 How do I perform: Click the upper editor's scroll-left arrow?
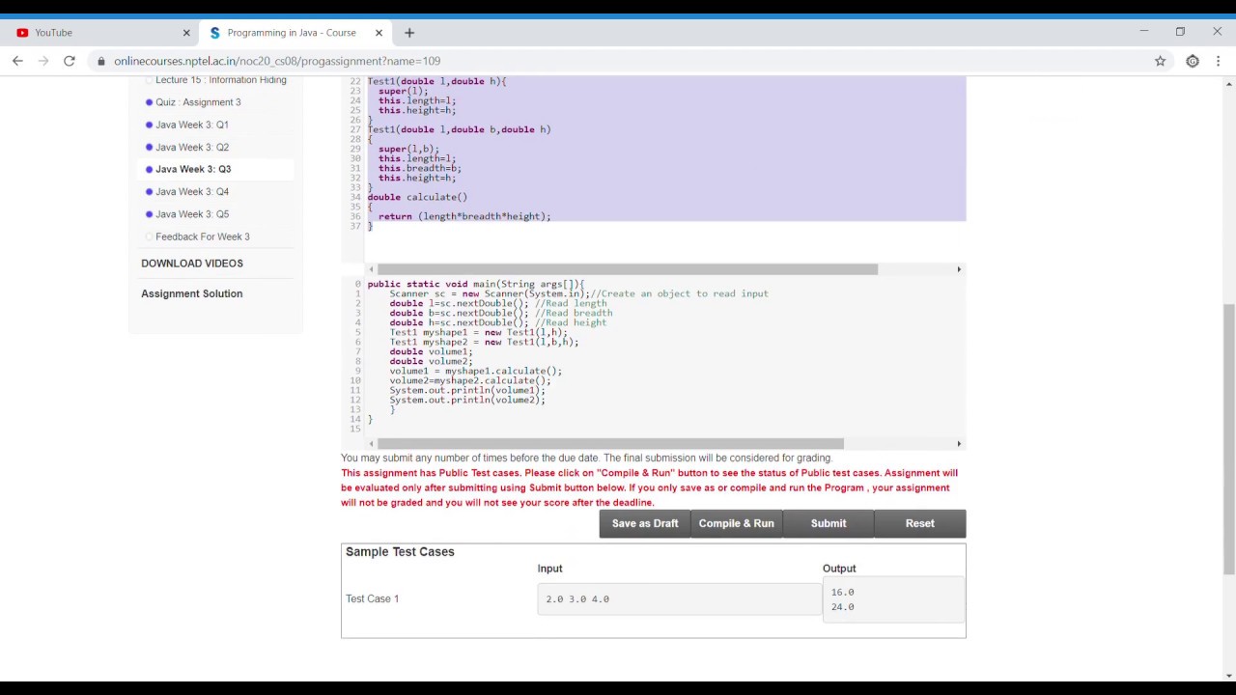click(x=372, y=269)
